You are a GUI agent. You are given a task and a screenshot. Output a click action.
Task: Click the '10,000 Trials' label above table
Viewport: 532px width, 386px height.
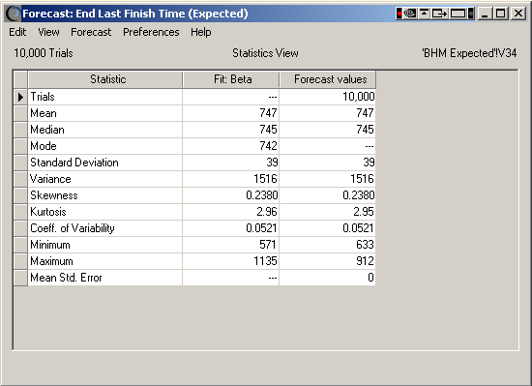pos(44,53)
